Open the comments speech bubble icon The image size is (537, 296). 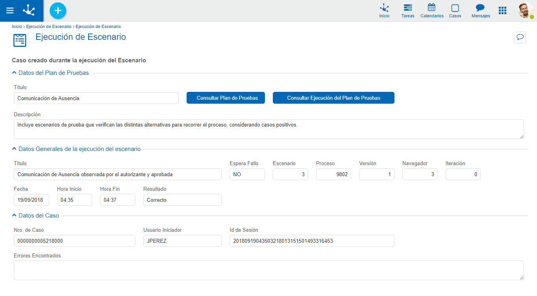pyautogui.click(x=520, y=37)
